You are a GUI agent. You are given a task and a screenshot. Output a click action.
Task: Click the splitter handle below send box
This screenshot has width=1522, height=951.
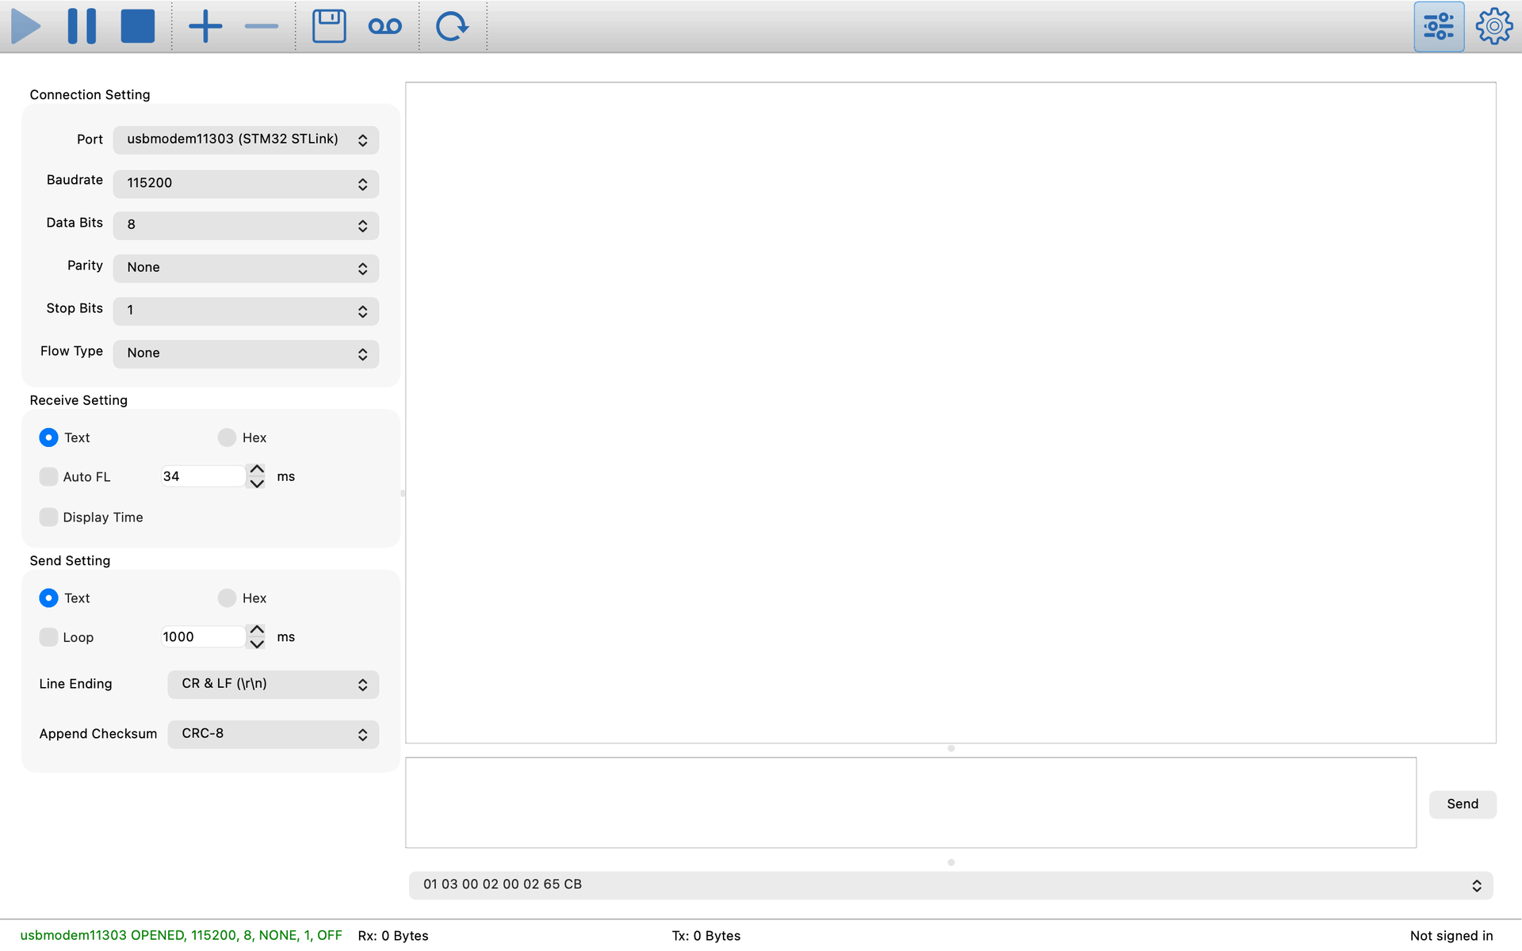click(x=950, y=862)
